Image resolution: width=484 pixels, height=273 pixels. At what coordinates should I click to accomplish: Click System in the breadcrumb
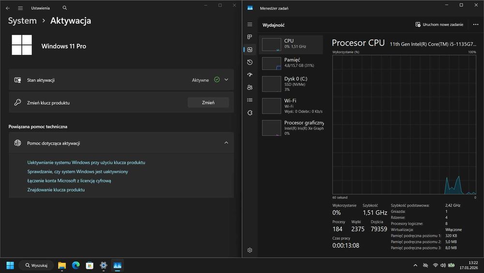coord(22,21)
